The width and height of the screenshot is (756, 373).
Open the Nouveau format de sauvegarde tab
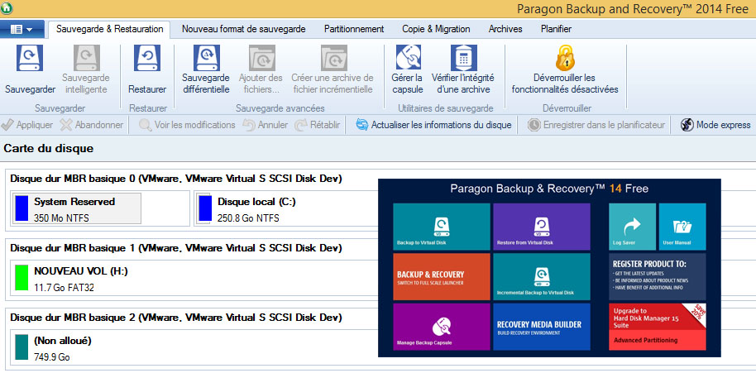click(243, 30)
